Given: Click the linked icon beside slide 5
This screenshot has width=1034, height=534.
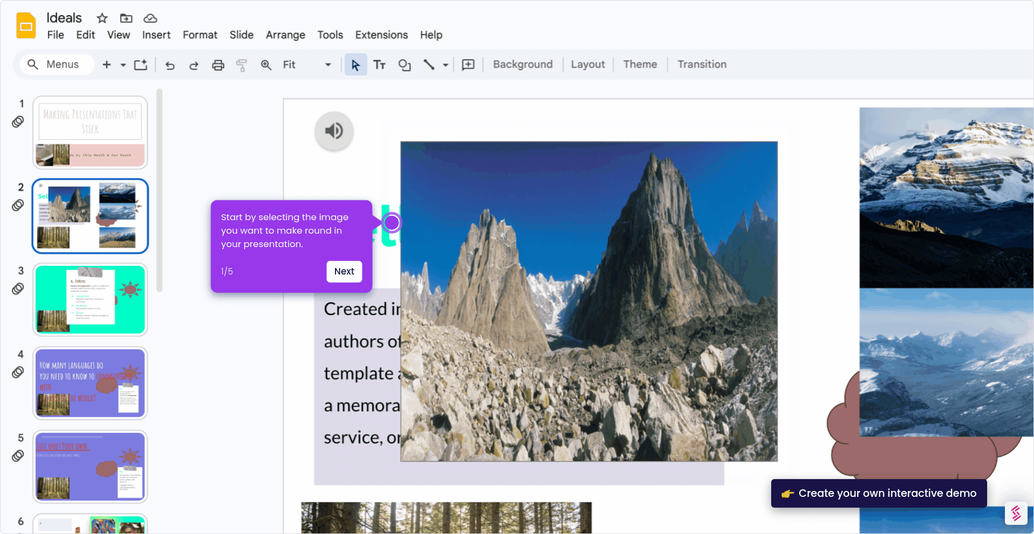Looking at the screenshot, I should (18, 456).
